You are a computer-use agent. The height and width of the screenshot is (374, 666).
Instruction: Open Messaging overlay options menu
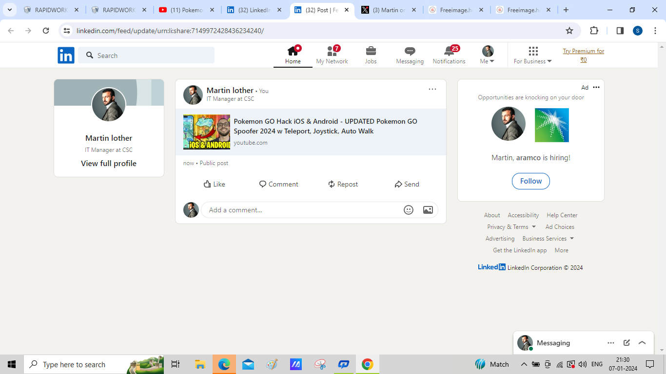[611, 343]
